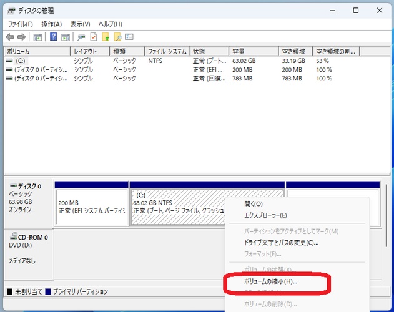The width and height of the screenshot is (394, 312).
Task: Click the 33.19 GB free space cell
Action: point(293,61)
